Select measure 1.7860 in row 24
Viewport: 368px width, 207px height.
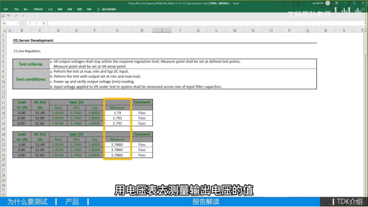[x=117, y=155]
